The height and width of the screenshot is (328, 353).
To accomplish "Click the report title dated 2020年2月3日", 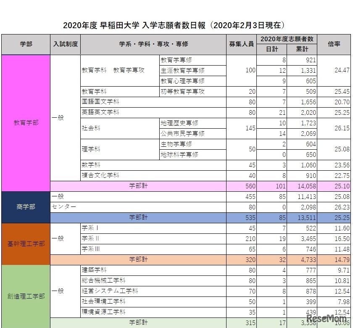I will coord(176,25).
